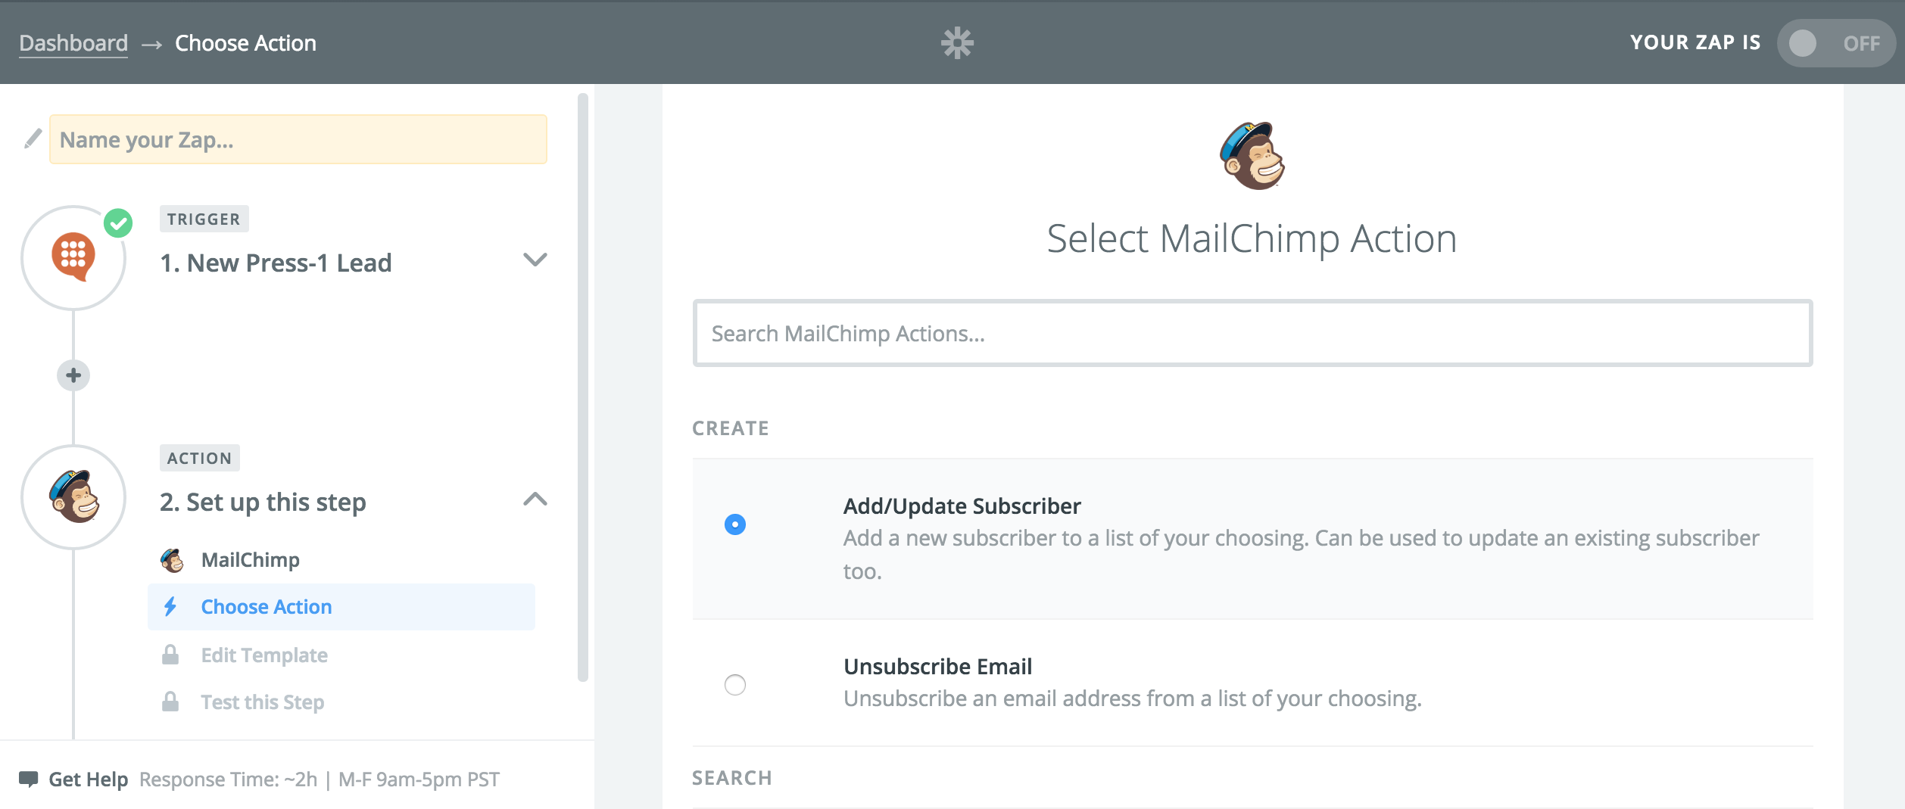
Task: Click the Select MailChimp Action heading
Action: pyautogui.click(x=1252, y=238)
